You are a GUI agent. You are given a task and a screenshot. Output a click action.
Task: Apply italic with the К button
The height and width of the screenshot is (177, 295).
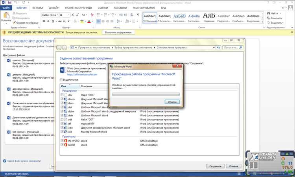(48, 21)
